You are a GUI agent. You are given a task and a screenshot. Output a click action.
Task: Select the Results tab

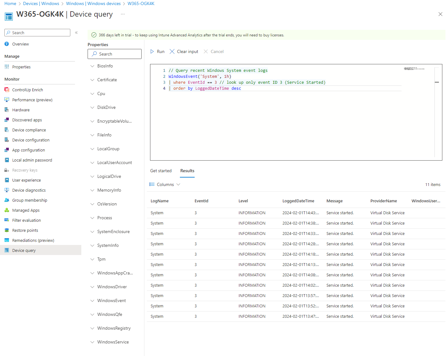point(187,171)
